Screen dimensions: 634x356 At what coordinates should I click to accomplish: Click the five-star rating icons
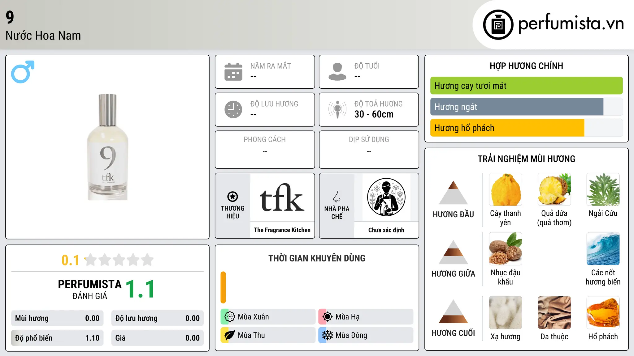pyautogui.click(x=119, y=260)
